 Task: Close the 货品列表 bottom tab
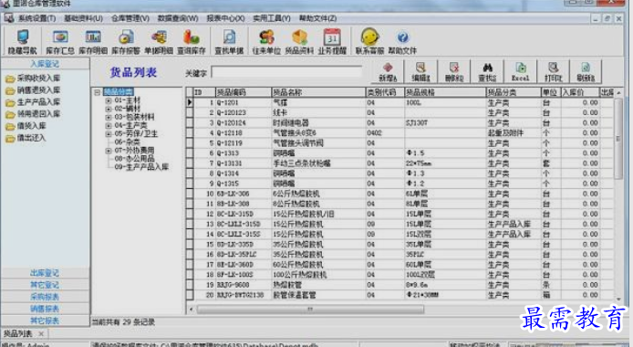tap(41, 334)
